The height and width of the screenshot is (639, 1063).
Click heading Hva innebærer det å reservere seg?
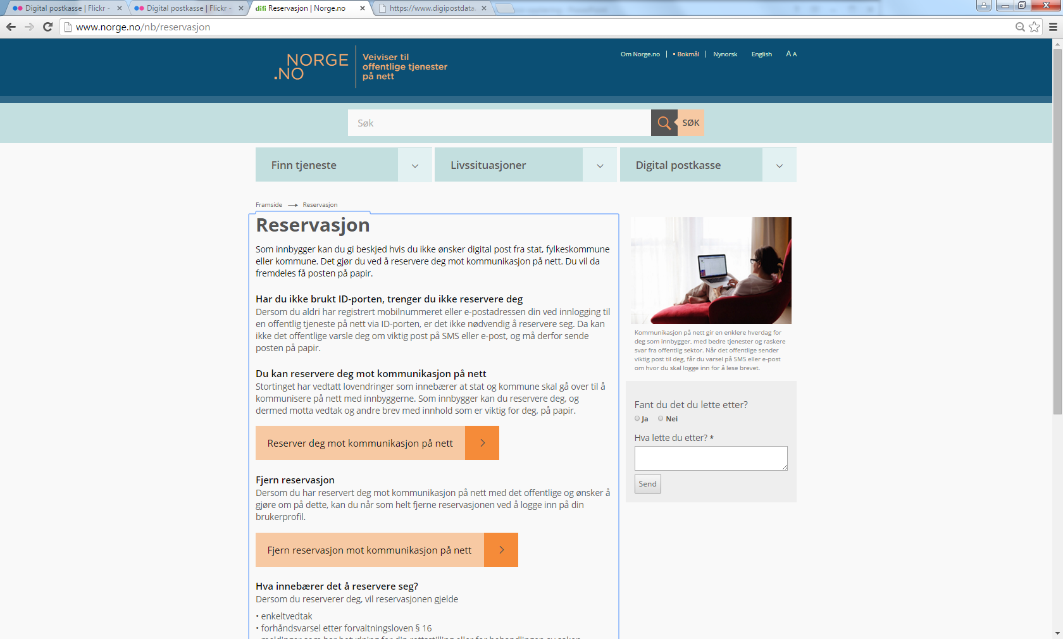tap(337, 586)
